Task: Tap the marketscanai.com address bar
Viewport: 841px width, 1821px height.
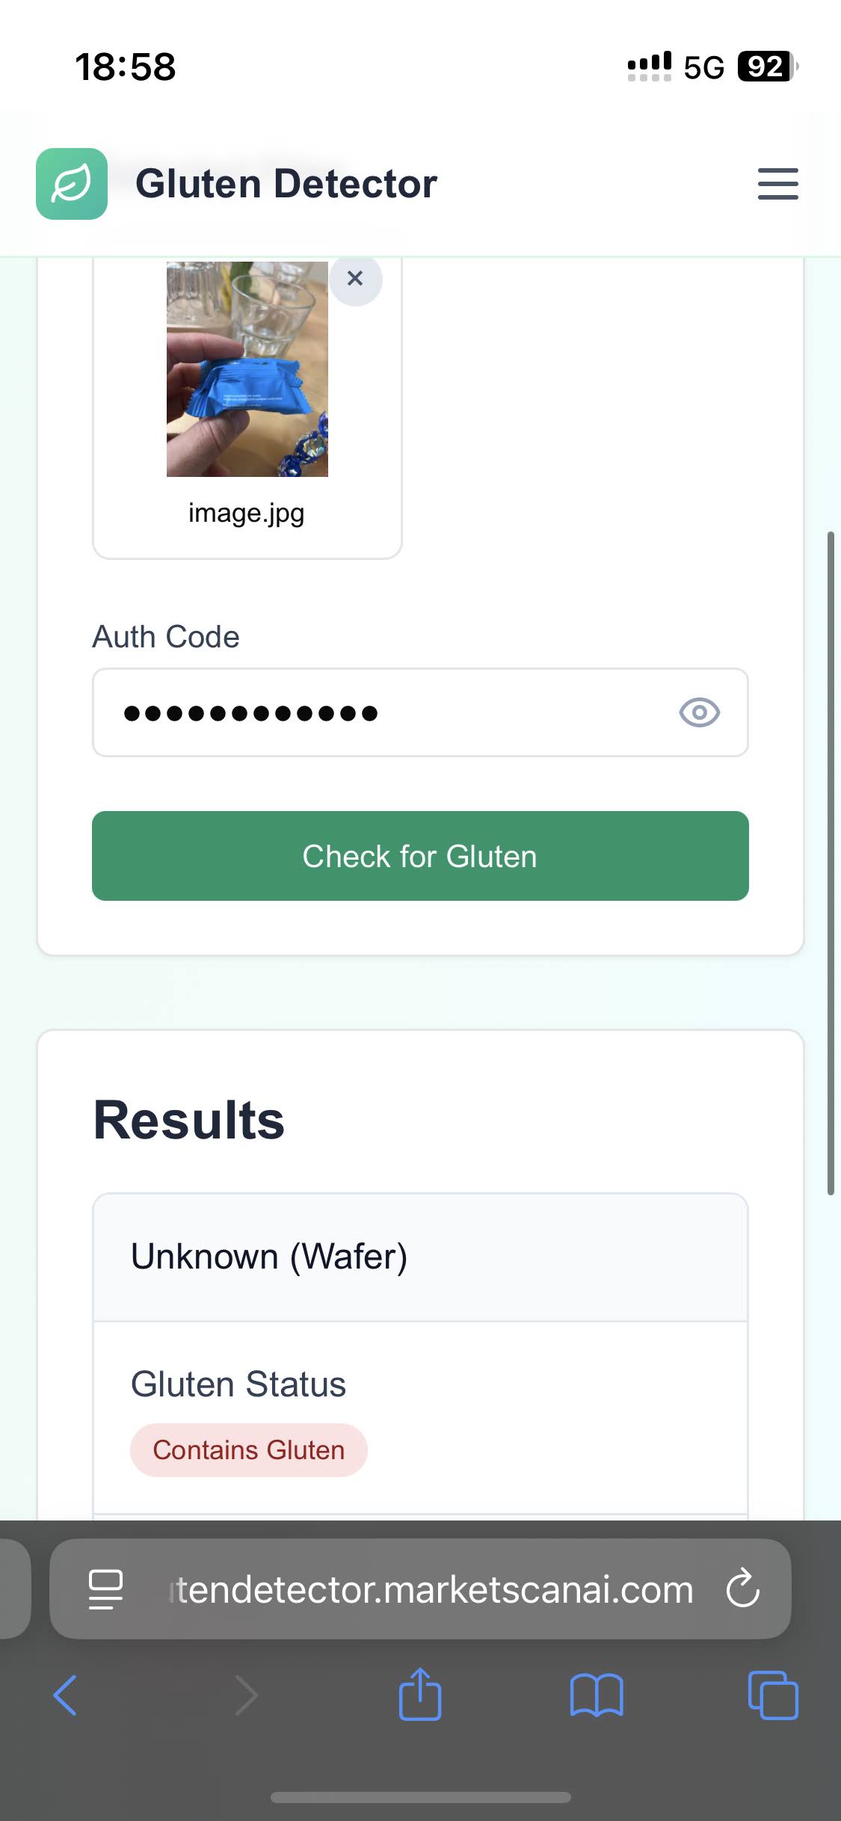Action: (431, 1589)
